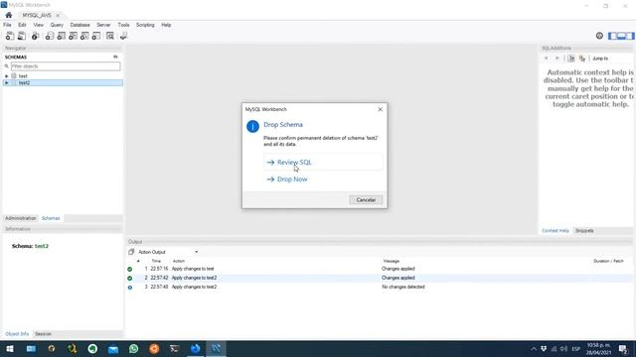Image resolution: width=636 pixels, height=357 pixels.
Task: Open the home screen tab icon
Action: [x=9, y=15]
